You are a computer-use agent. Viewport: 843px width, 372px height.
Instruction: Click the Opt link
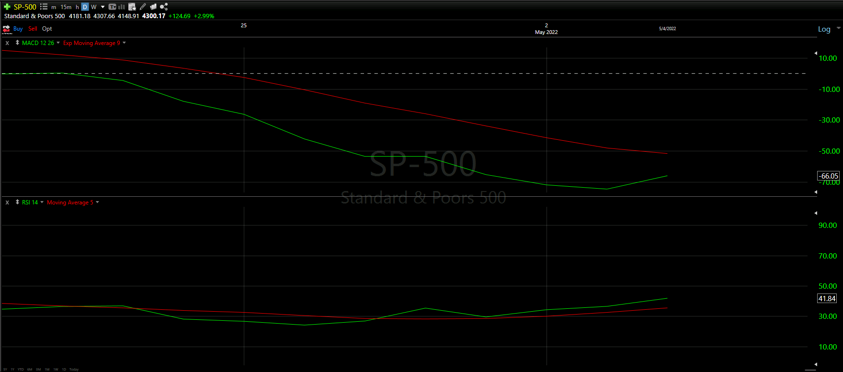(47, 29)
